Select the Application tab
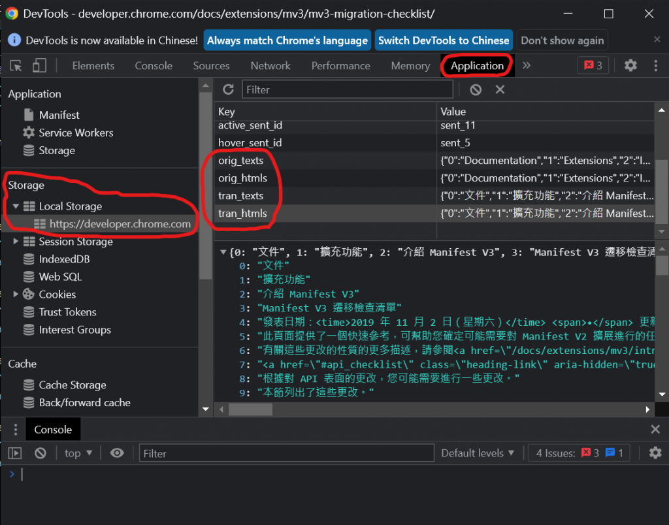Screen dimensions: 669x525 (x=477, y=66)
